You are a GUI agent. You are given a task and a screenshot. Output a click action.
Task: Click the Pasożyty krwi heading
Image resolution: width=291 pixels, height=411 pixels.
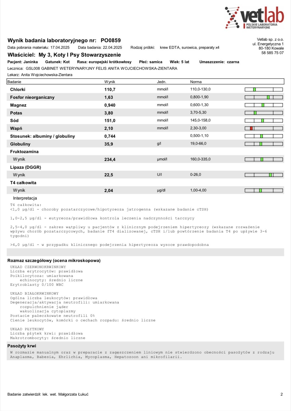point(22,346)
